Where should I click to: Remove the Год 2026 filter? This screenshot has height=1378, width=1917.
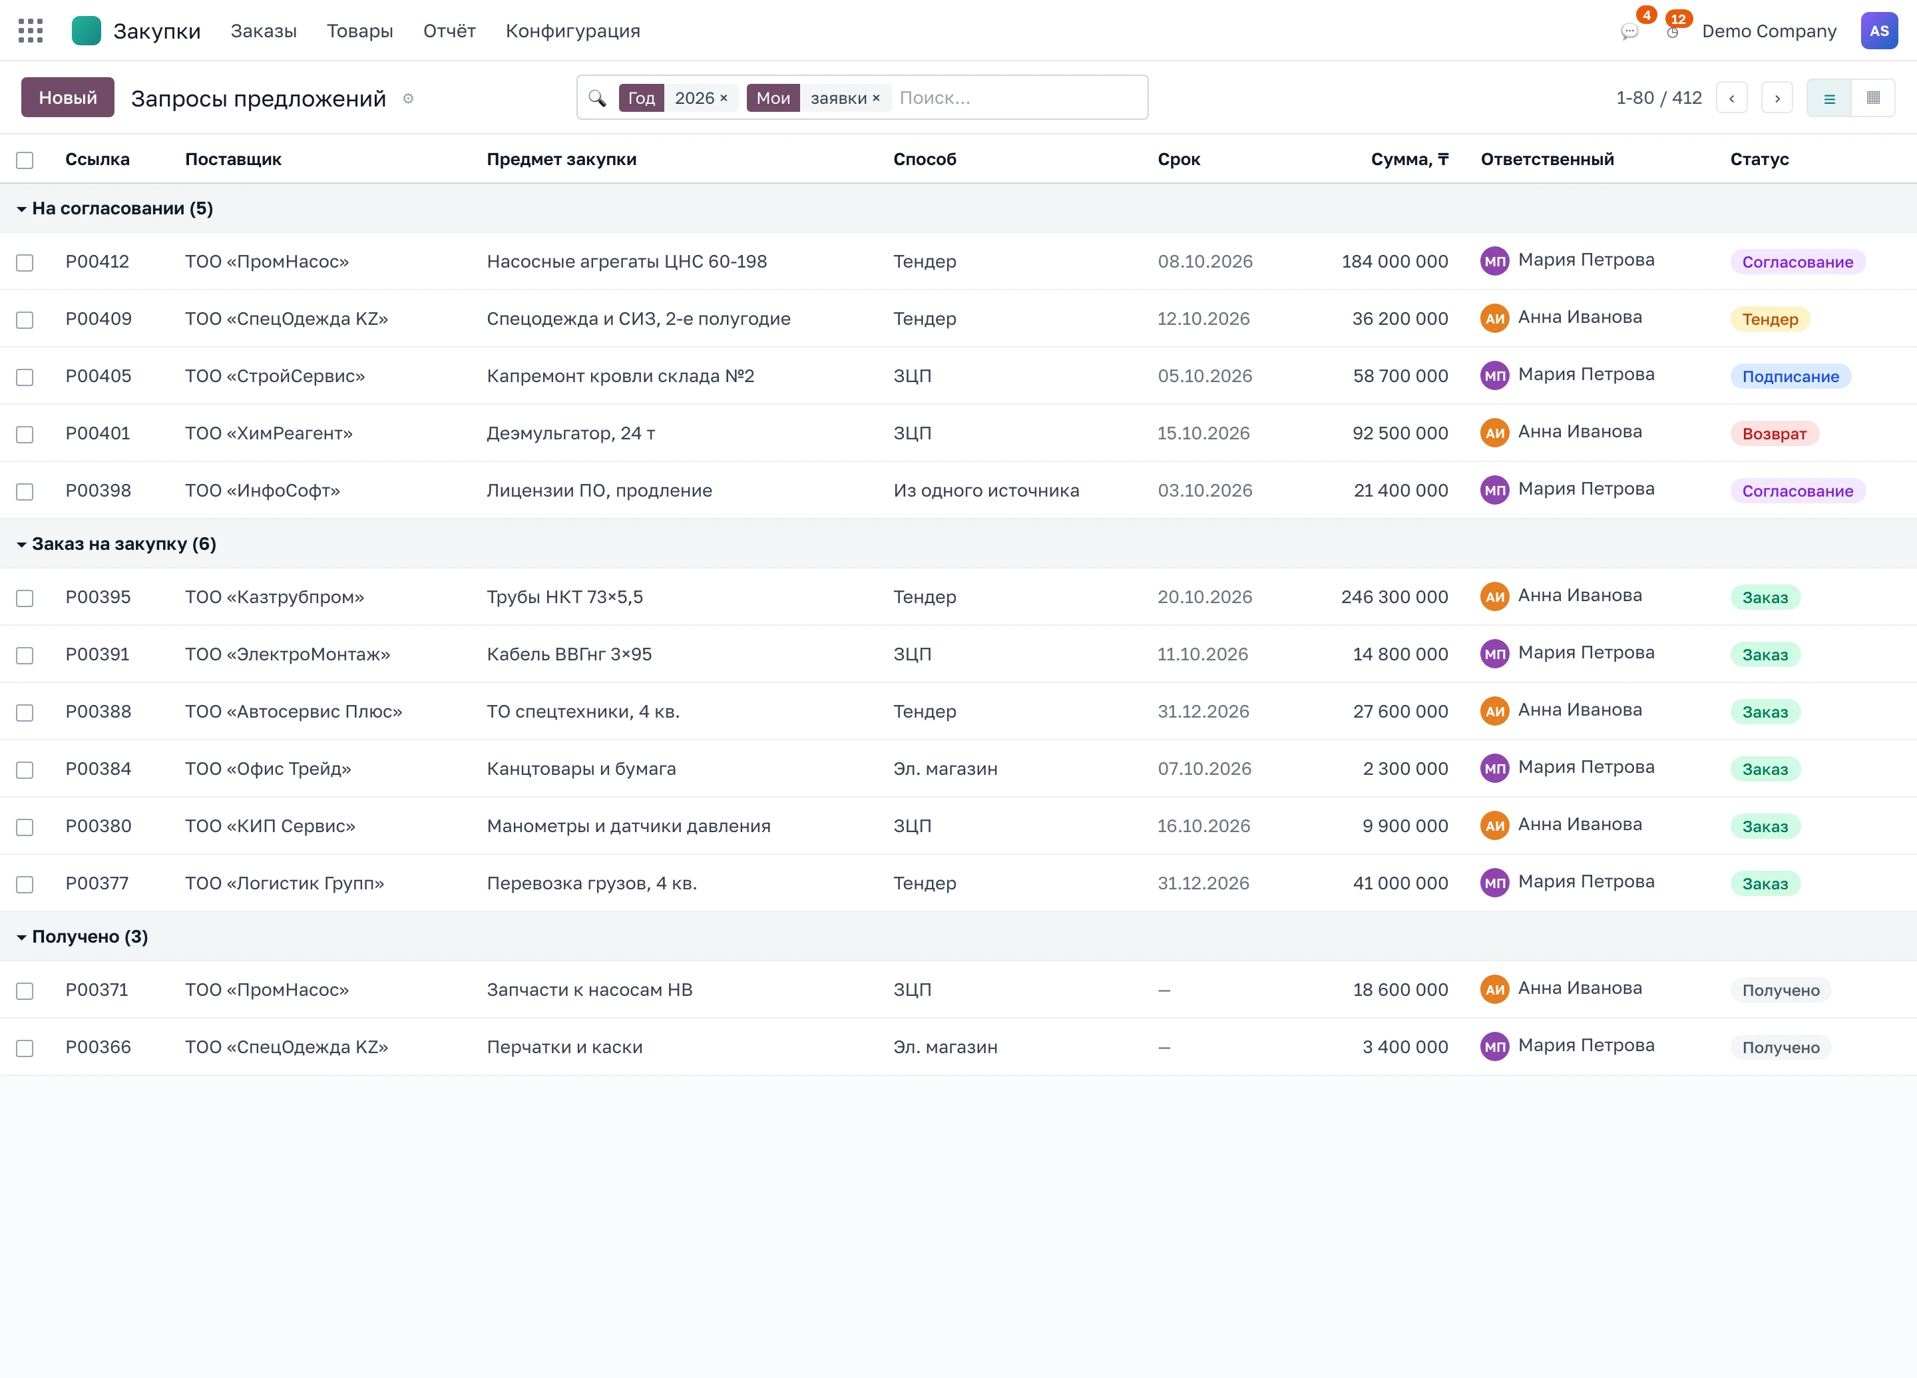pyautogui.click(x=724, y=98)
